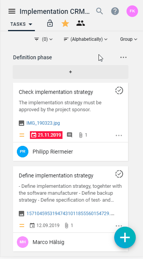The image size is (143, 259).
Task: Open the help question mark icon
Action: point(115,11)
